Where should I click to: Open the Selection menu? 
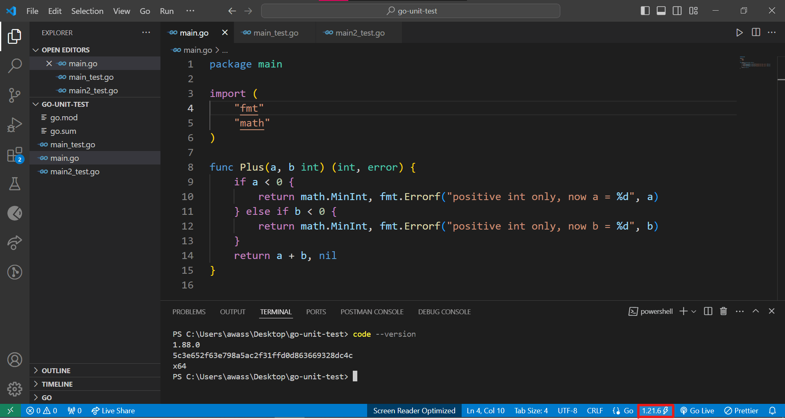[x=87, y=11]
